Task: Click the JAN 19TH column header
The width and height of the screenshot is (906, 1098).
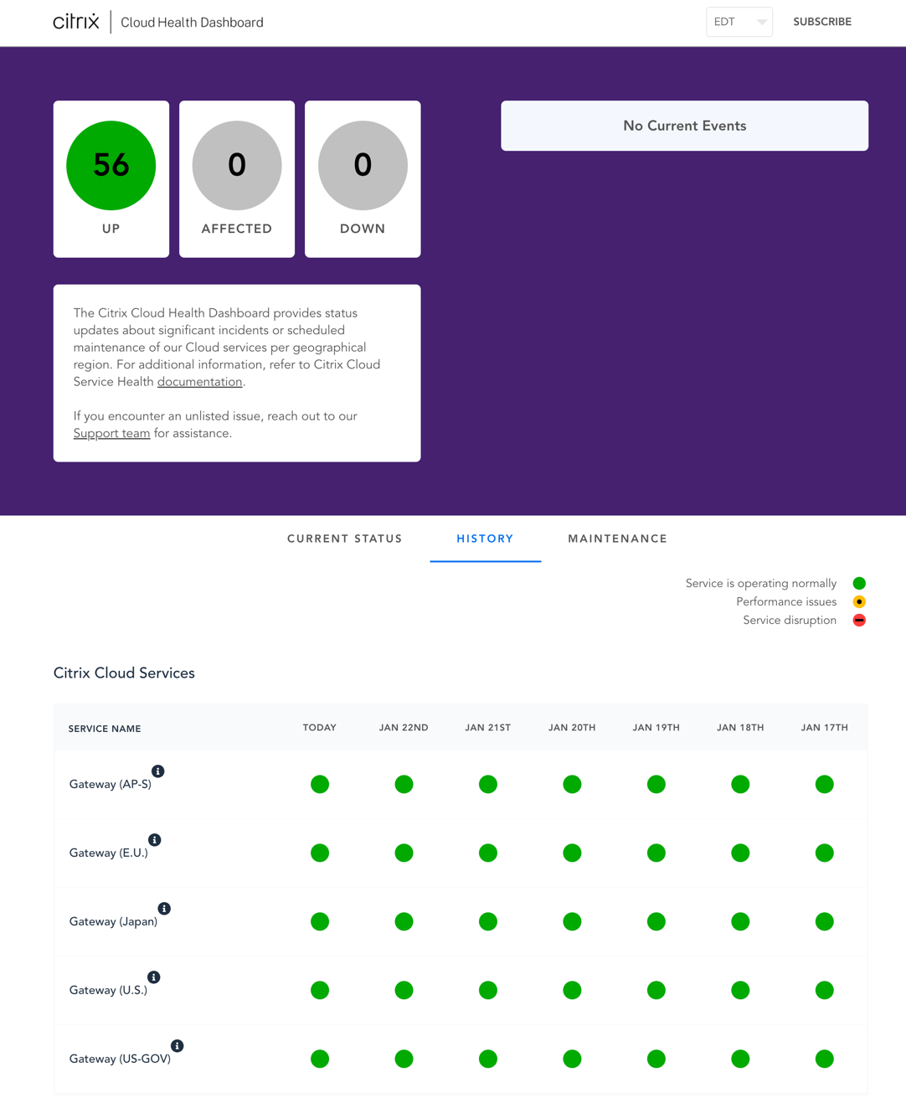Action: [656, 728]
